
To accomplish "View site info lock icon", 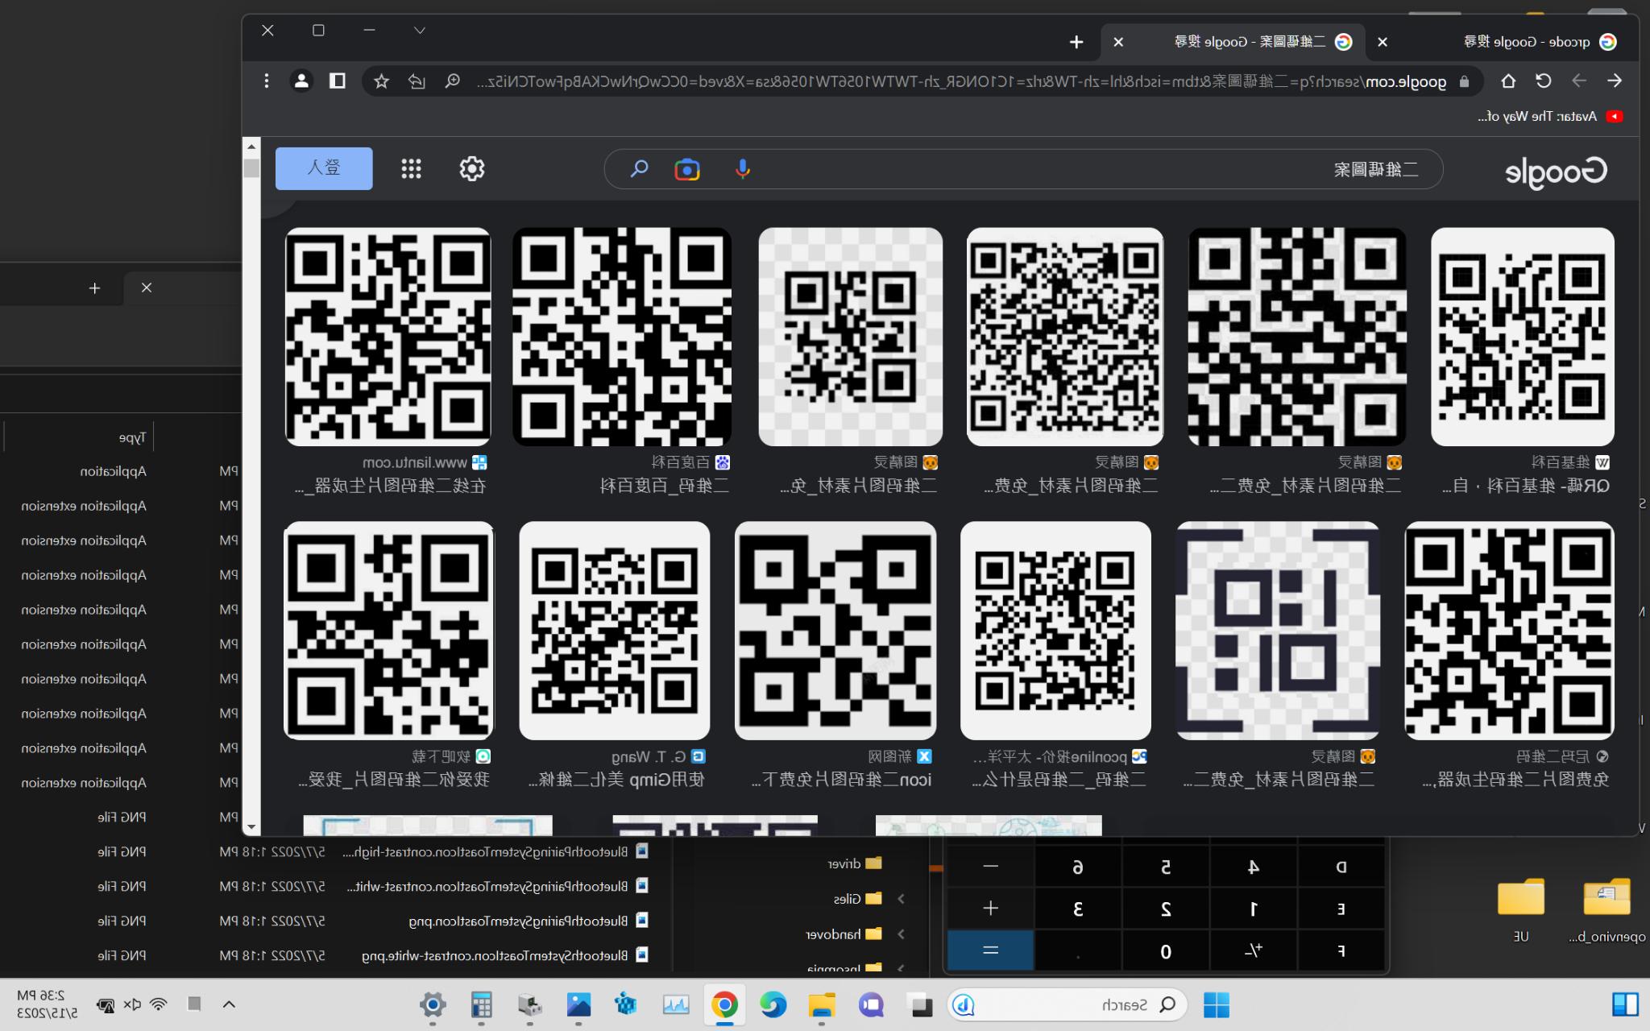I will coord(1464,81).
